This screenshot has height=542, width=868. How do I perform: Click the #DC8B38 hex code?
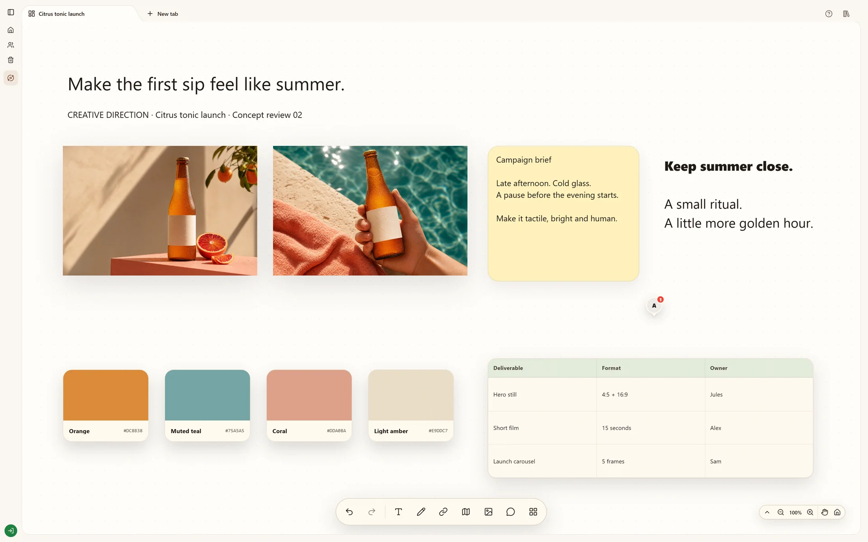click(x=133, y=431)
